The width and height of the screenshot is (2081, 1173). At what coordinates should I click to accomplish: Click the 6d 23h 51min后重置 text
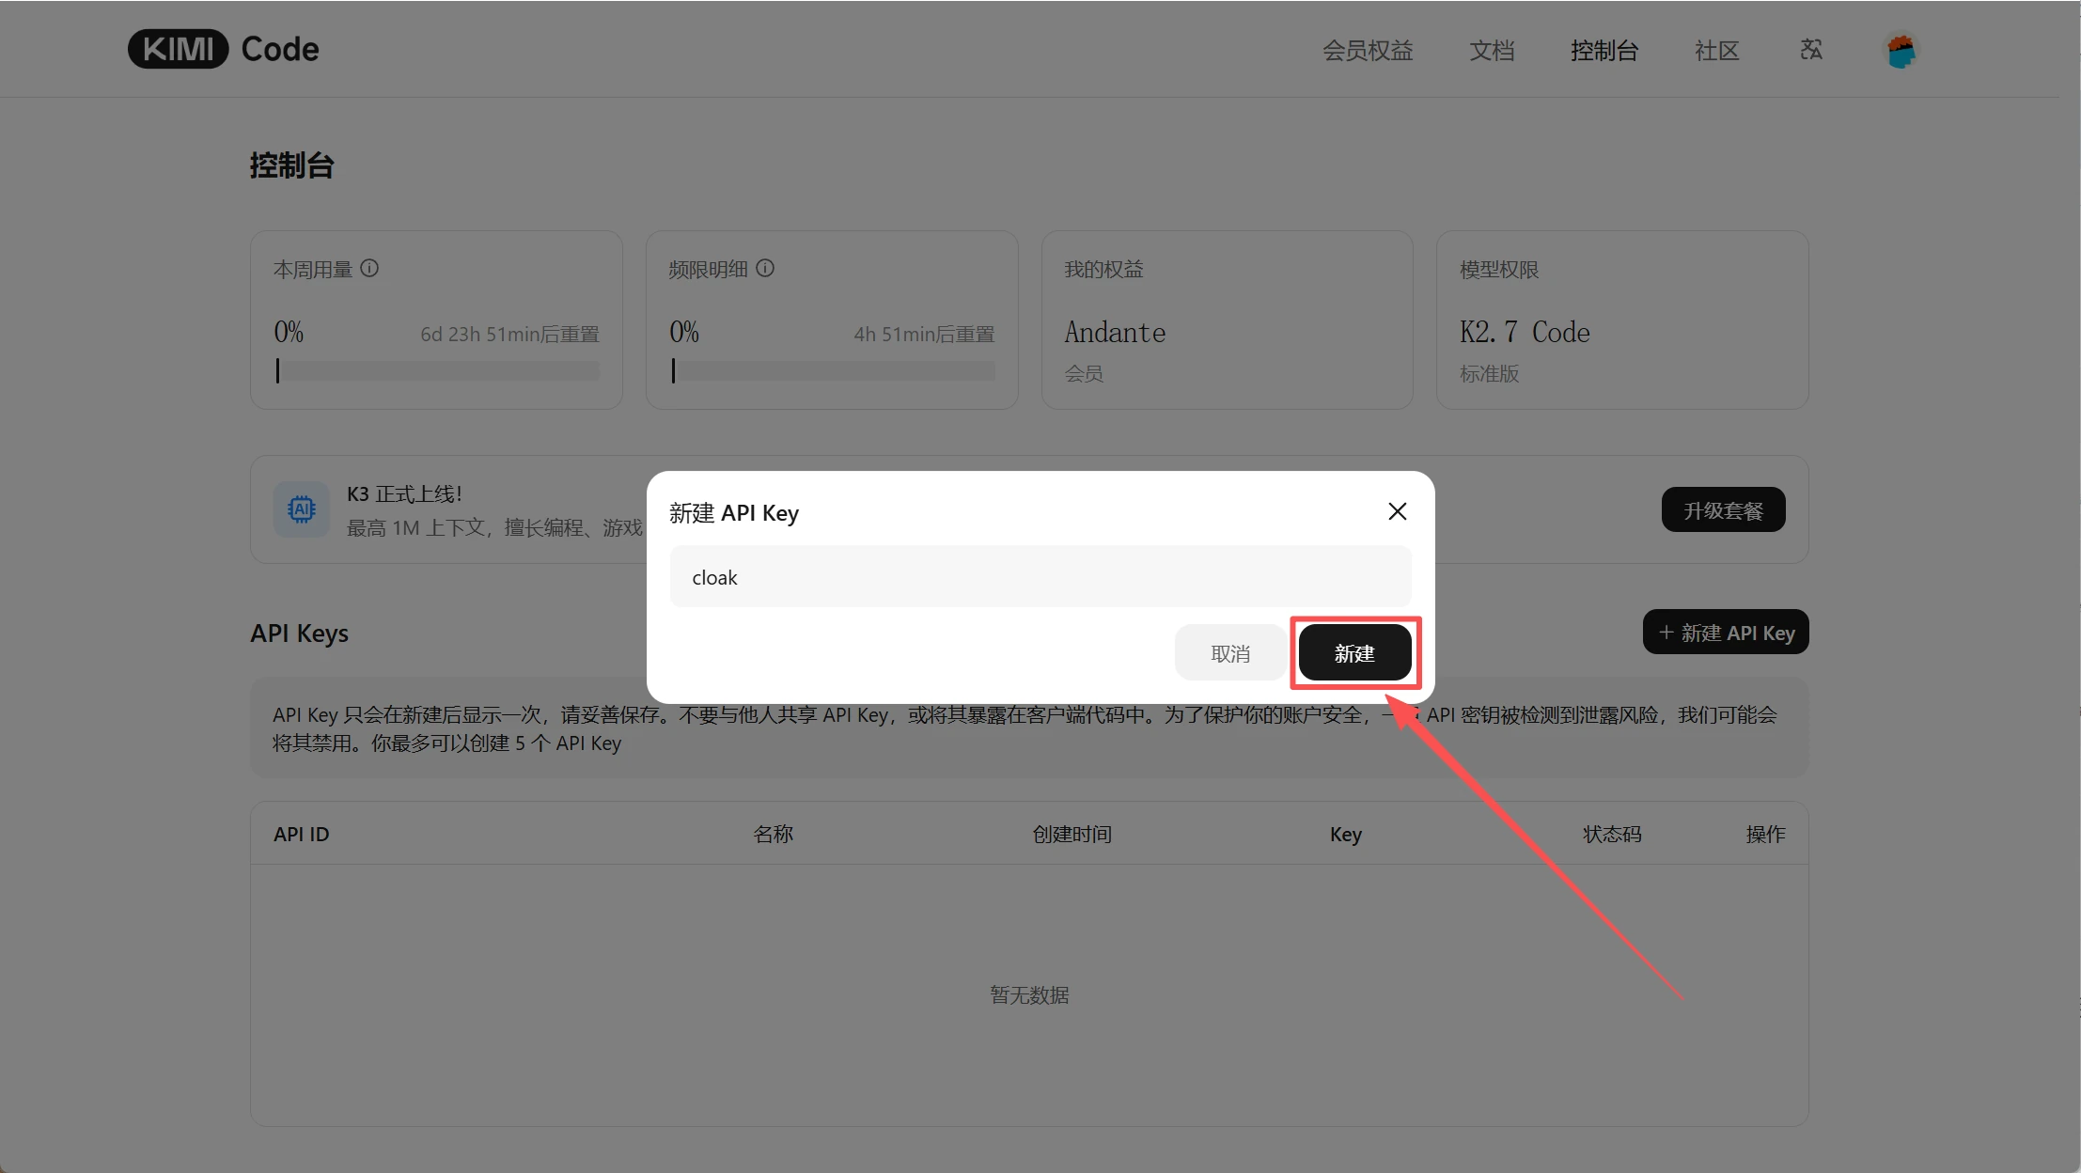pyautogui.click(x=509, y=335)
